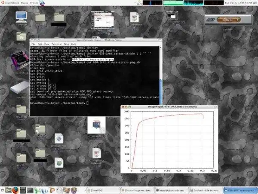
Task: Open the external drive icon on desktop left
Action: coord(20,87)
